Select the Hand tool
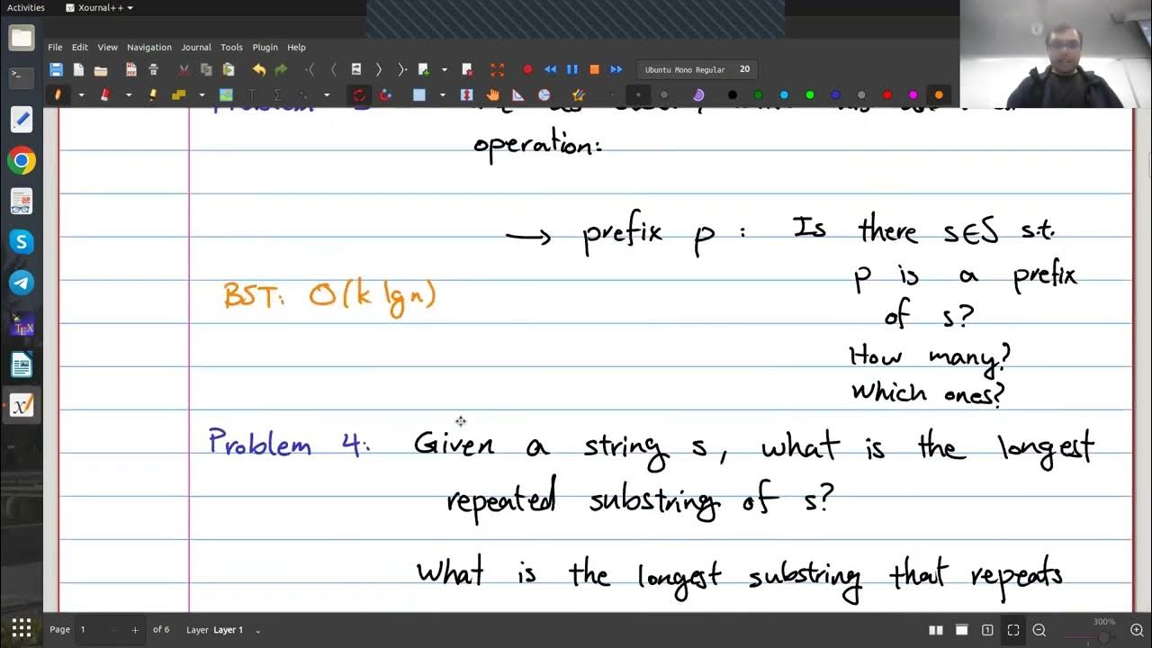 pyautogui.click(x=491, y=94)
